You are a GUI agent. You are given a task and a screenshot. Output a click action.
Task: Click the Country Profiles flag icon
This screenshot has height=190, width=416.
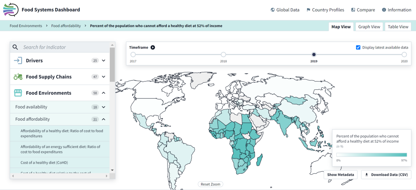pos(308,10)
